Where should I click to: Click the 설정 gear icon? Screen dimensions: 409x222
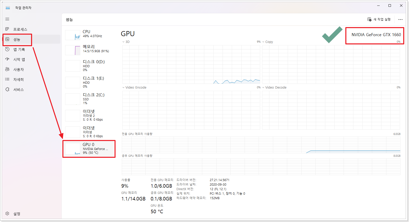point(7,213)
